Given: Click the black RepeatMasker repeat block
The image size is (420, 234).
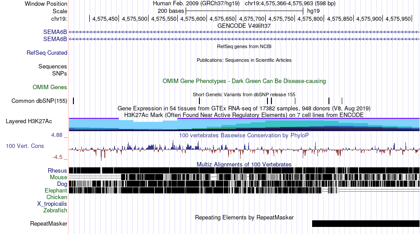Looking at the screenshot, I should pos(366,223).
